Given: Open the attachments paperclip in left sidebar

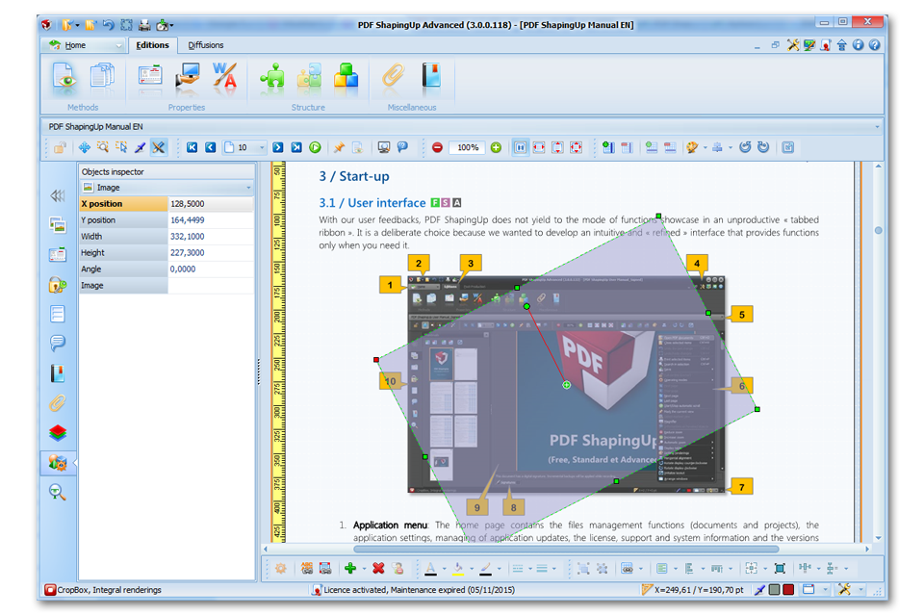Looking at the screenshot, I should (x=57, y=403).
